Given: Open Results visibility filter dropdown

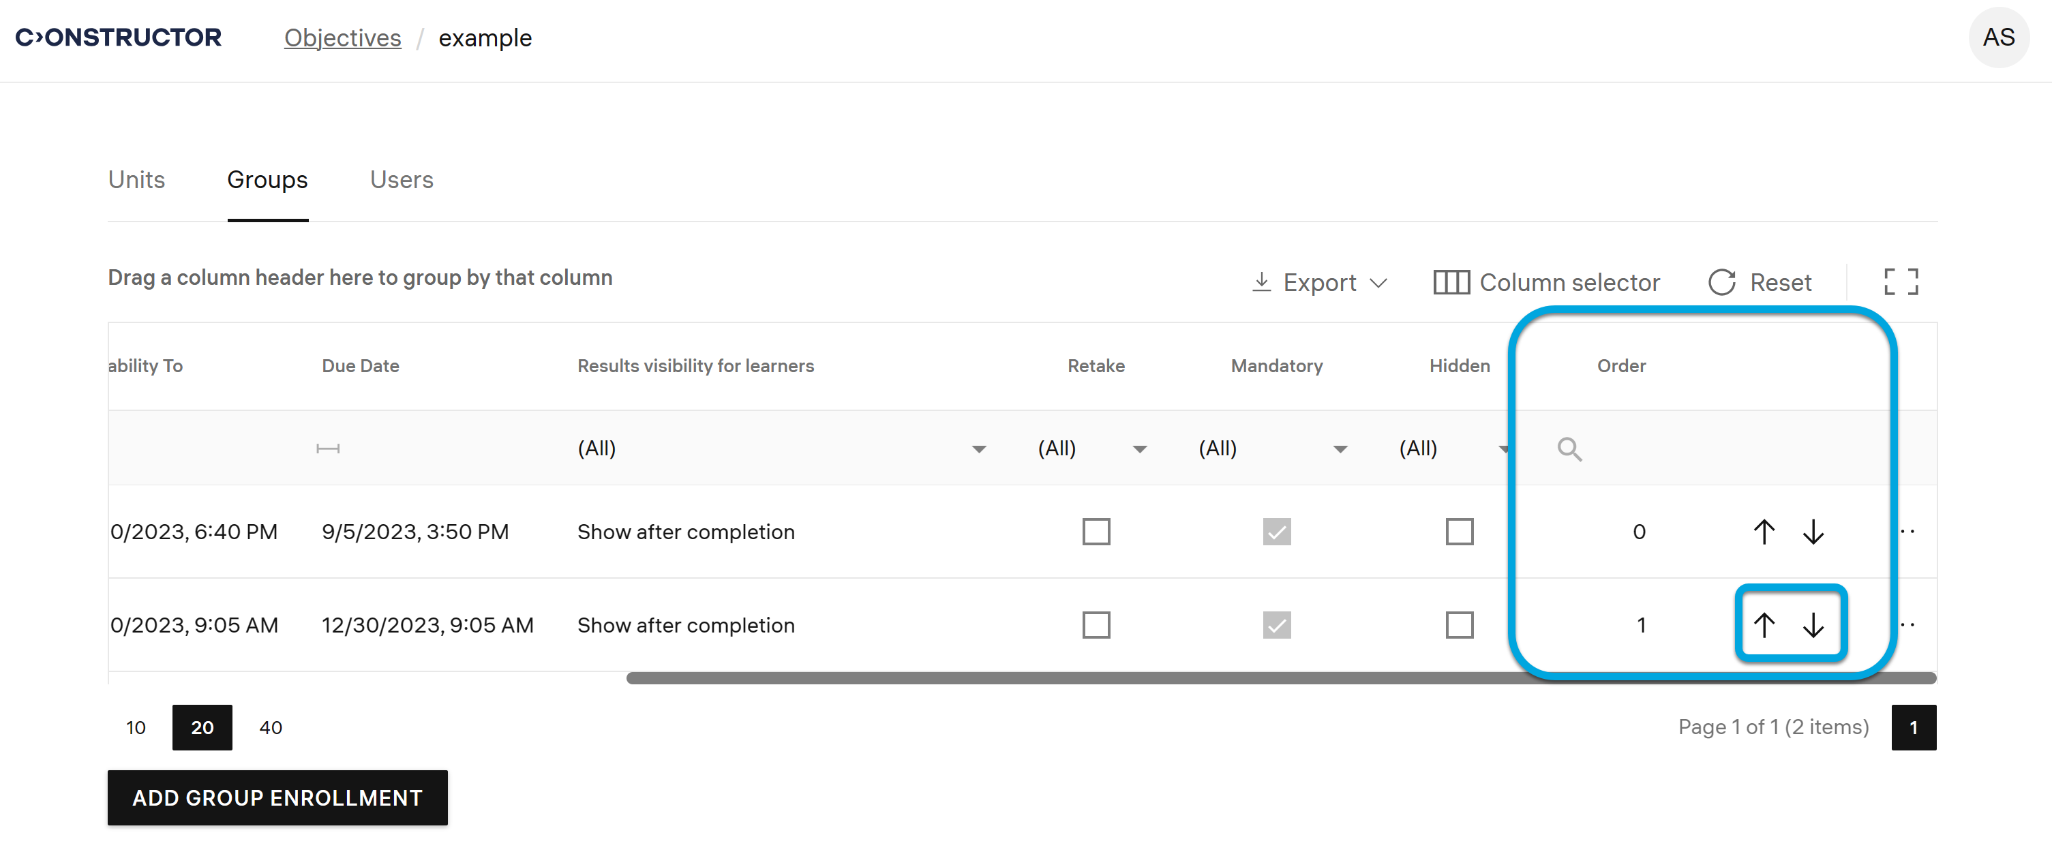Looking at the screenshot, I should 979,449.
